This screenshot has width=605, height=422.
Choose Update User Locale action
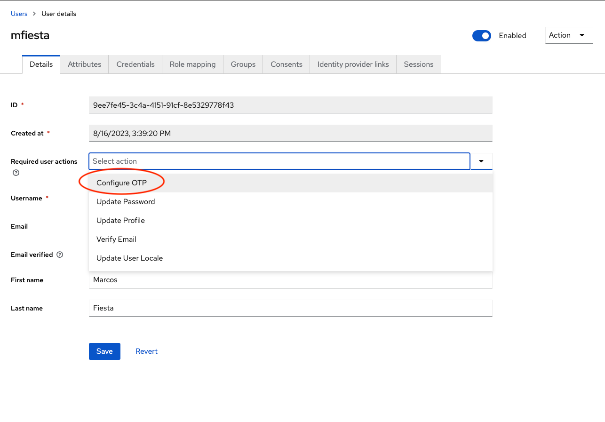point(129,258)
